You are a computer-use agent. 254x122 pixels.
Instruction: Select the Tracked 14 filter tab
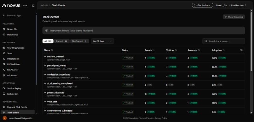[62, 41]
